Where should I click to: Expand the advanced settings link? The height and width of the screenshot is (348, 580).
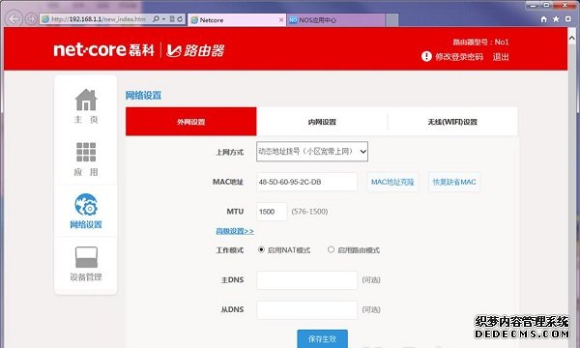235,231
